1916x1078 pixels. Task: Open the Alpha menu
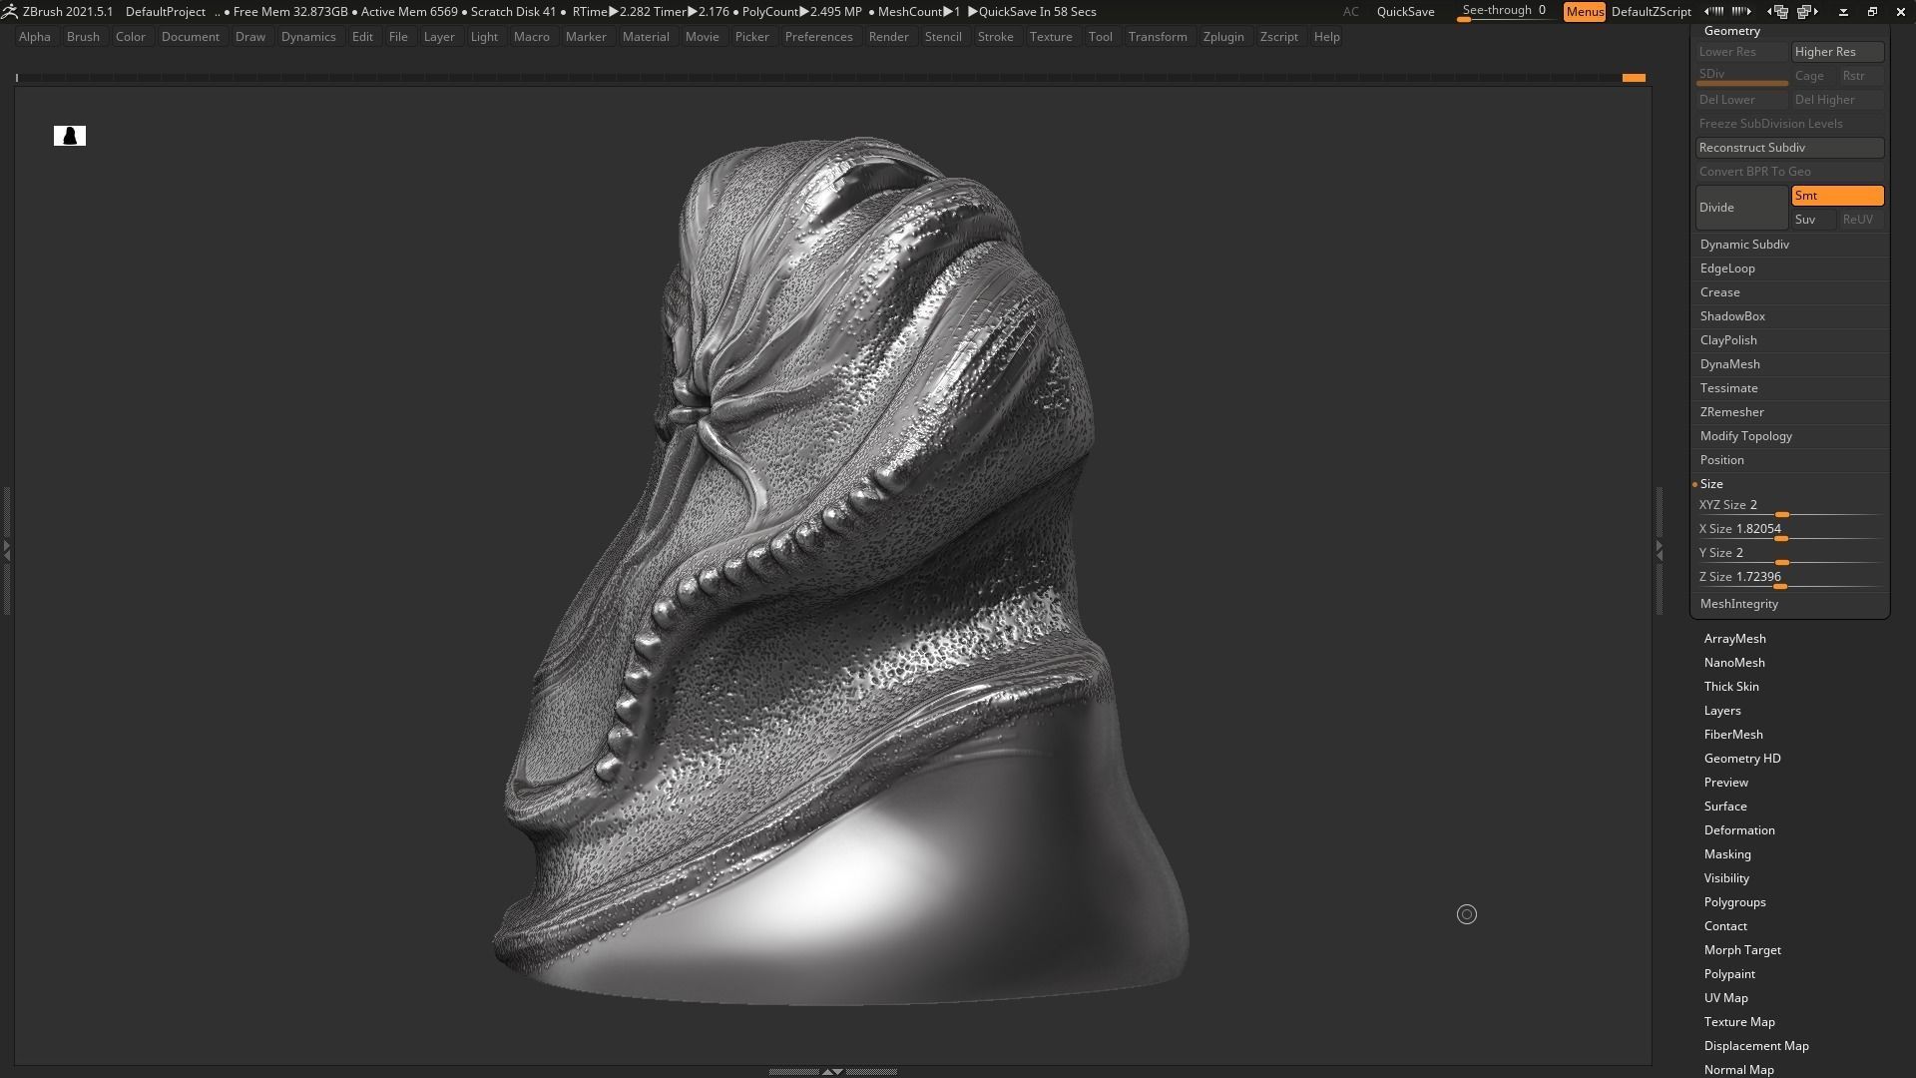click(35, 37)
